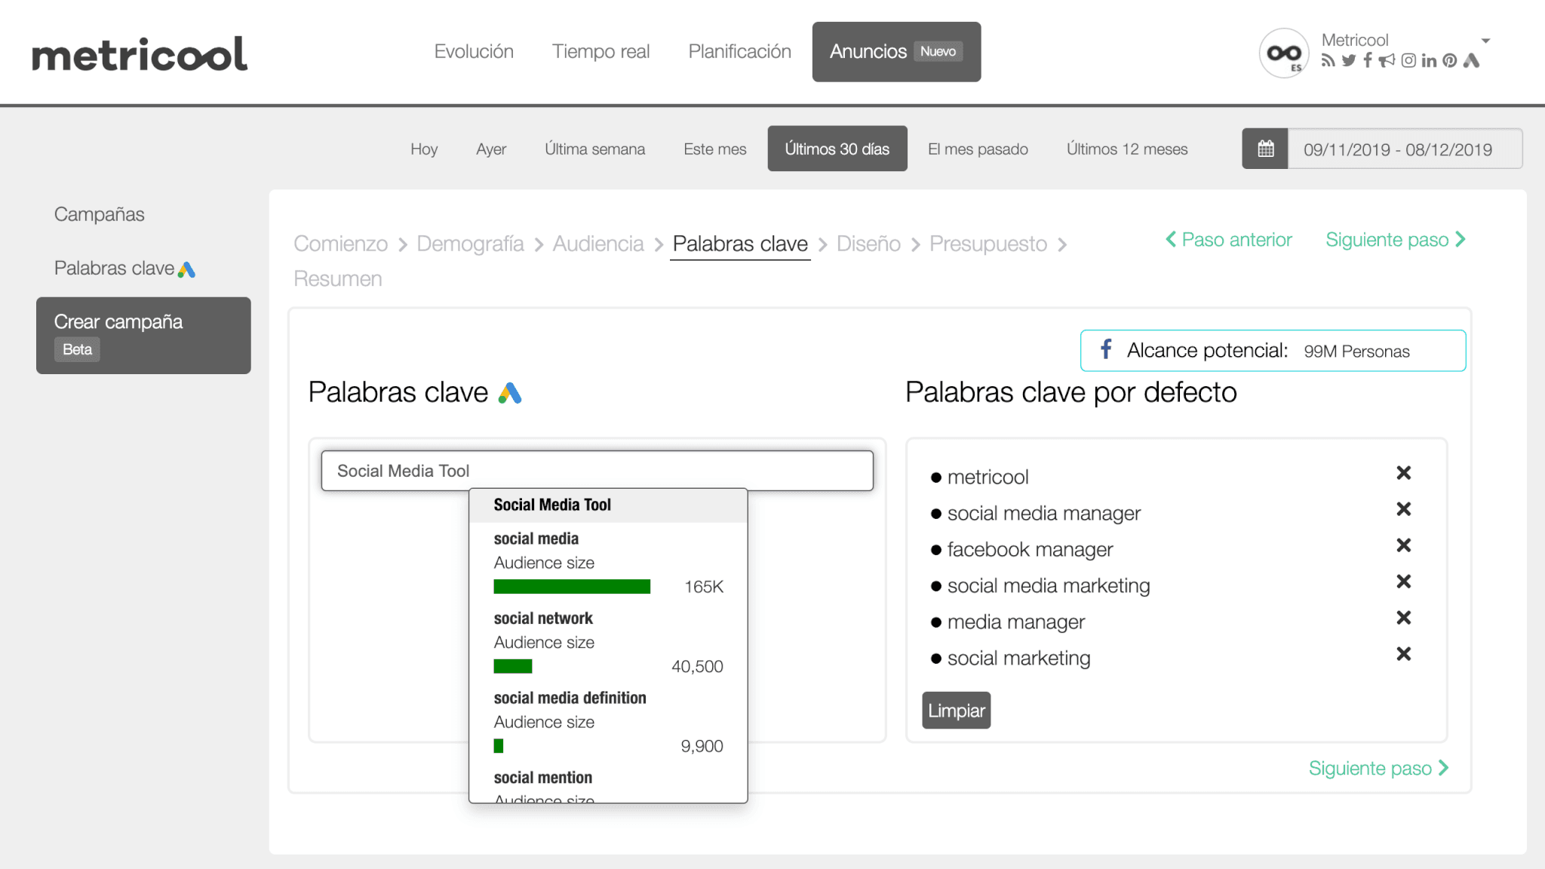The width and height of the screenshot is (1545, 869).
Task: Select the Últimos 12 meses filter
Action: click(1127, 149)
